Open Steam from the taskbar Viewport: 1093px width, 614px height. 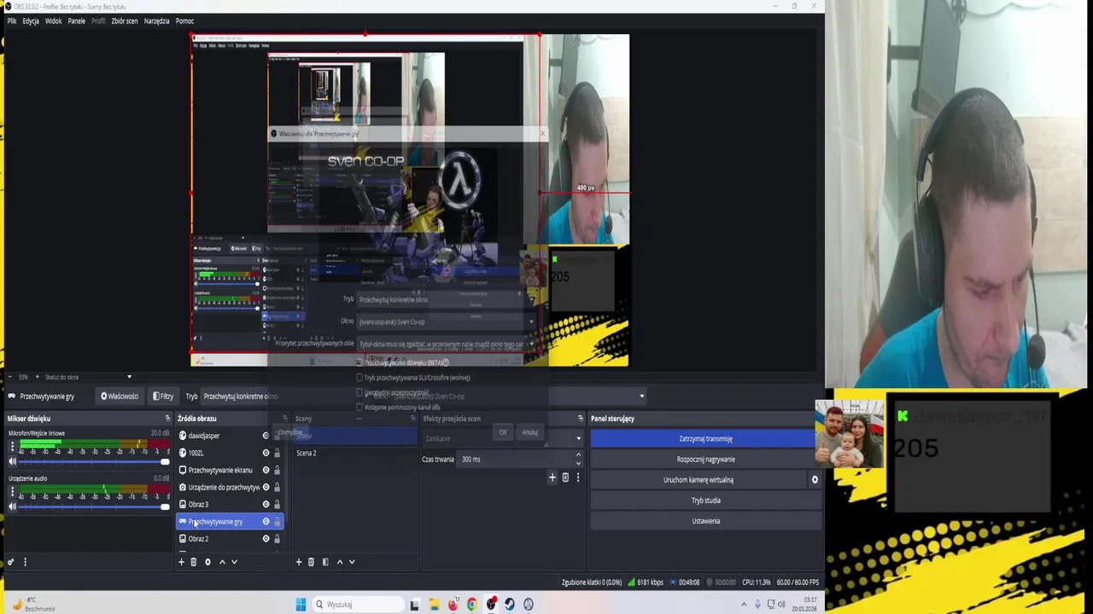click(x=510, y=605)
